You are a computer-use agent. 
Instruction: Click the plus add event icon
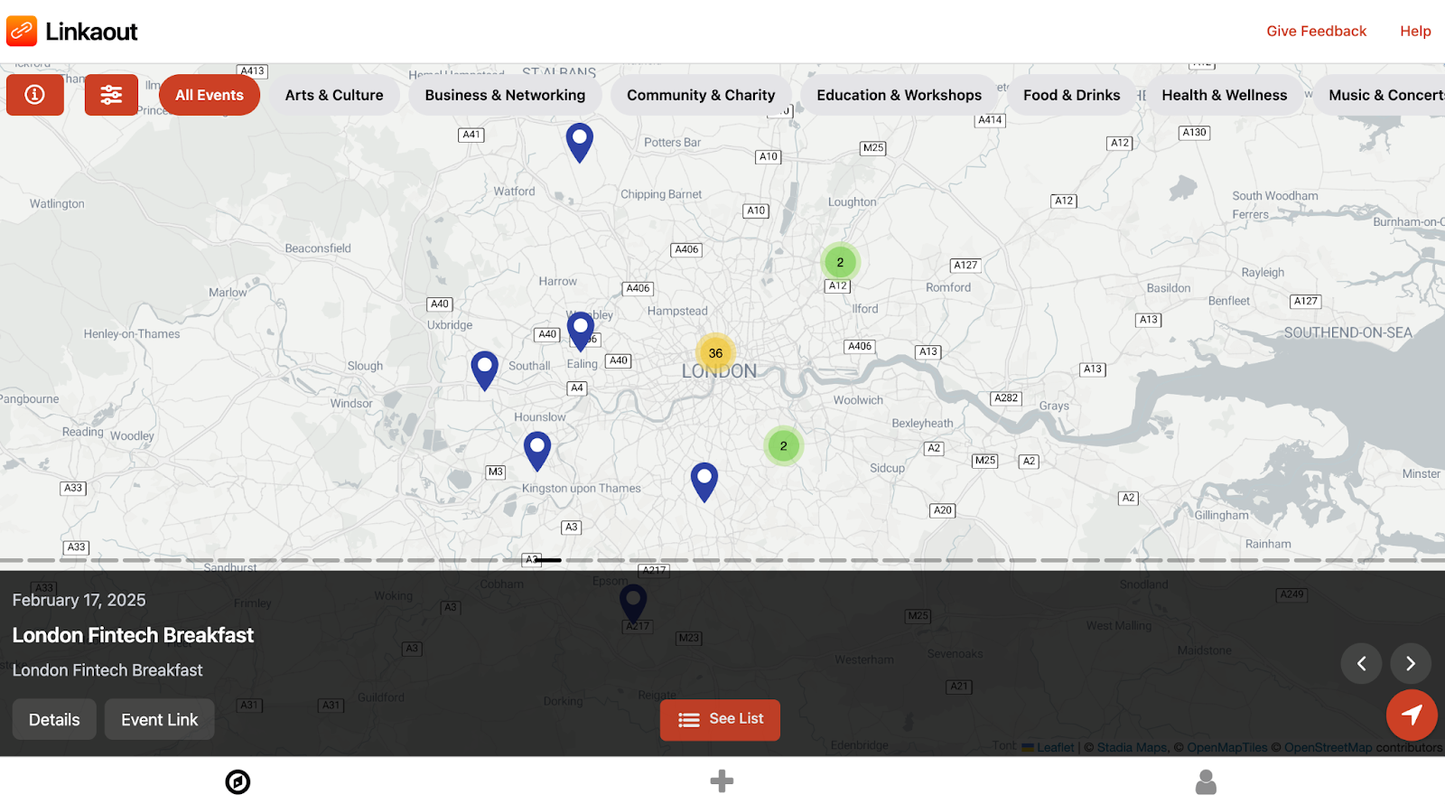pyautogui.click(x=722, y=781)
